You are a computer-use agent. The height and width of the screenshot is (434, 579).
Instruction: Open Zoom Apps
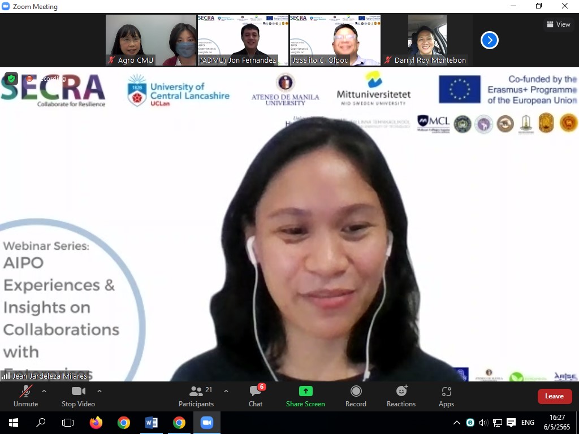coord(447,396)
